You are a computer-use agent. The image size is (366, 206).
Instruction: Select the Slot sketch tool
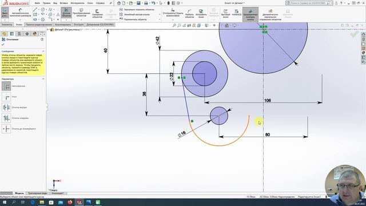tap(35, 19)
